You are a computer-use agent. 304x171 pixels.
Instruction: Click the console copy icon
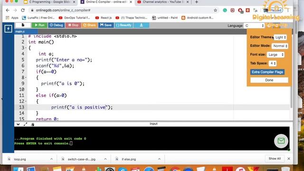33,124
